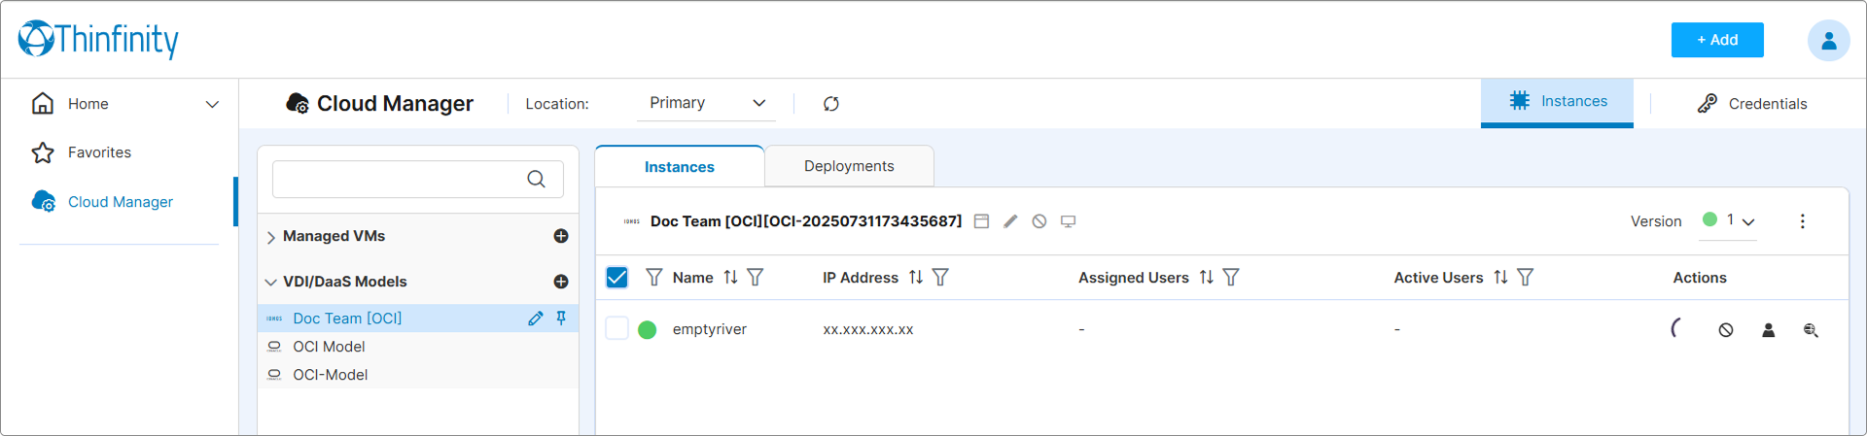
Task: Expand the Home sidebar chevron
Action: point(212,104)
